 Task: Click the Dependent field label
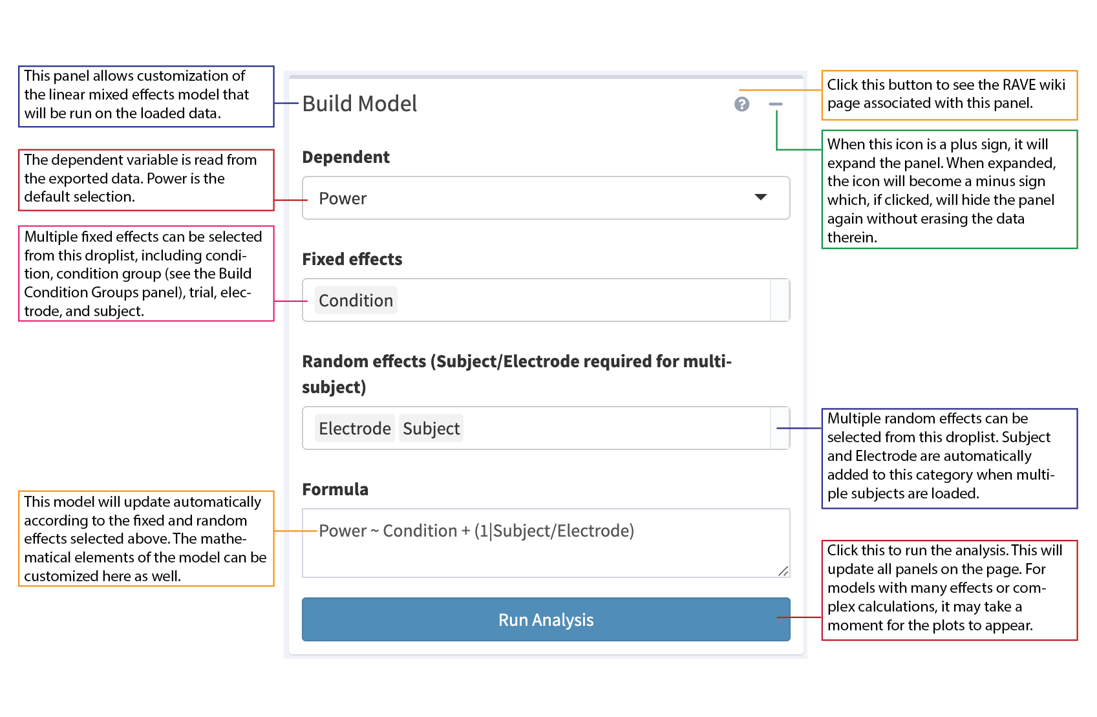tap(346, 157)
